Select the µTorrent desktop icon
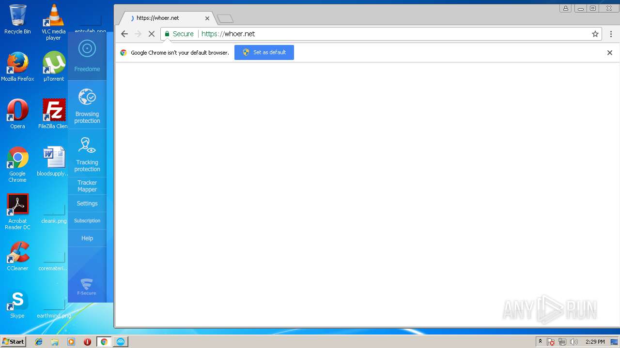The height and width of the screenshot is (348, 620). 54,67
